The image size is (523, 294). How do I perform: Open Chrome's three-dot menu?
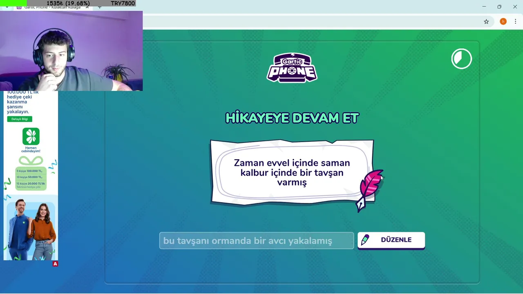click(x=515, y=22)
